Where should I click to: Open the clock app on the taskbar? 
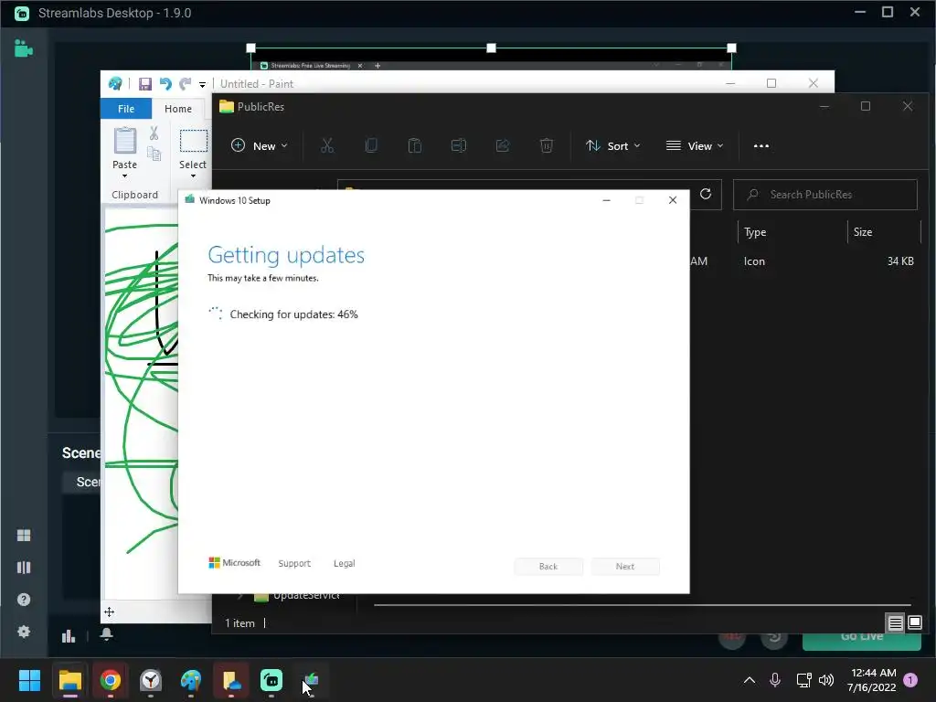coord(151,680)
